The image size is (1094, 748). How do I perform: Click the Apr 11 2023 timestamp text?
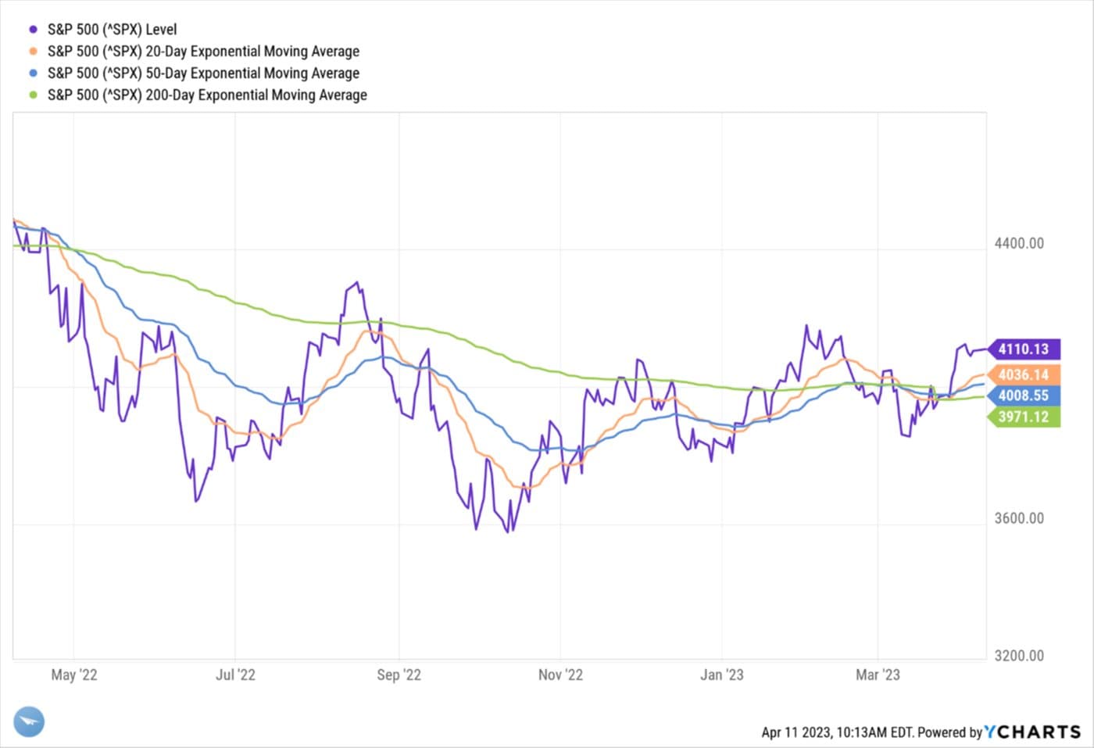pos(838,732)
